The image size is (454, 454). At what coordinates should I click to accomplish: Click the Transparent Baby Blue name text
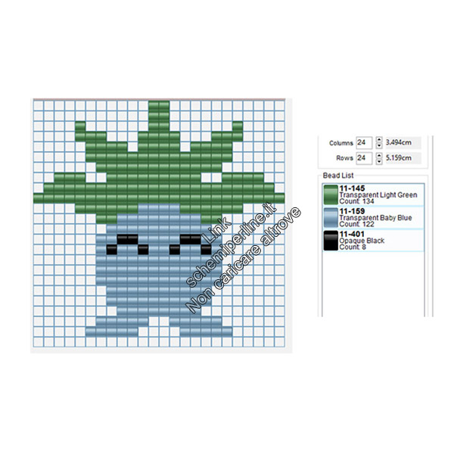coord(375,218)
